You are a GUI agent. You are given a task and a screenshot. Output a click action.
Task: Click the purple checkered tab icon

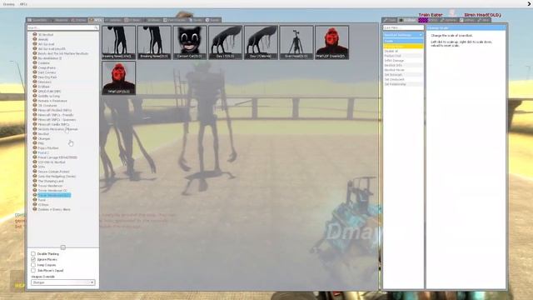(423, 20)
